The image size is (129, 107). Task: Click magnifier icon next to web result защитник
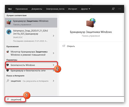8,81
